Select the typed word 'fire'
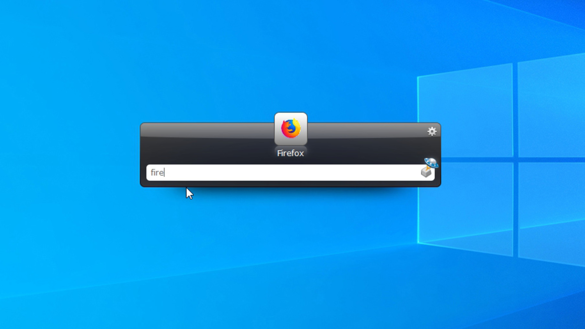This screenshot has width=585, height=329. (x=157, y=173)
